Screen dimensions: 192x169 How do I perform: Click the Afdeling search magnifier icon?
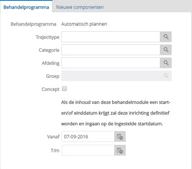coord(166,63)
